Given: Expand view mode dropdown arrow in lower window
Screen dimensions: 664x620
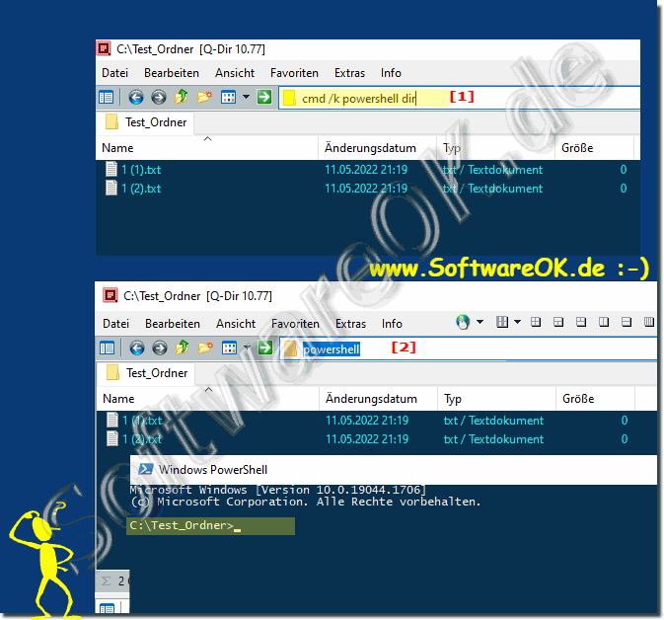Looking at the screenshot, I should 247,348.
